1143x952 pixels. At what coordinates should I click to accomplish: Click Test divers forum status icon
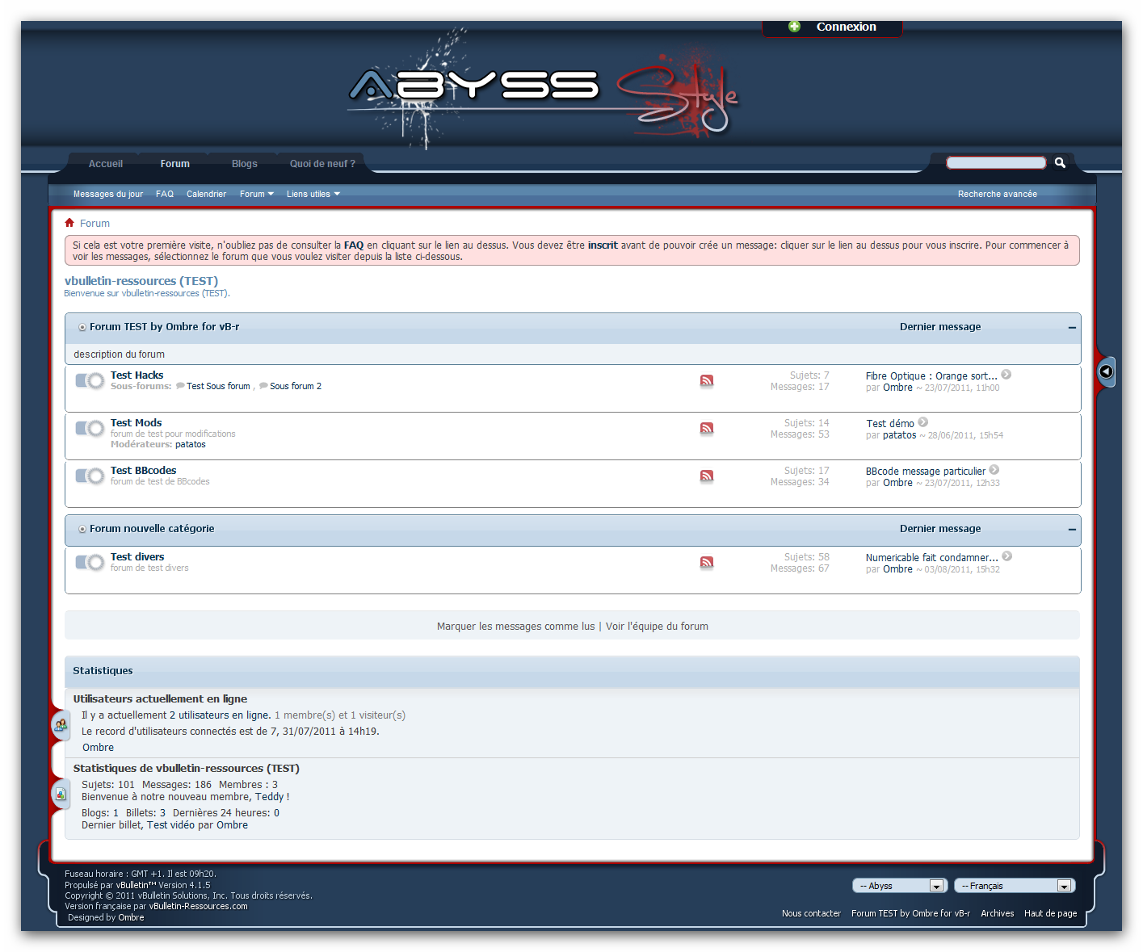90,562
